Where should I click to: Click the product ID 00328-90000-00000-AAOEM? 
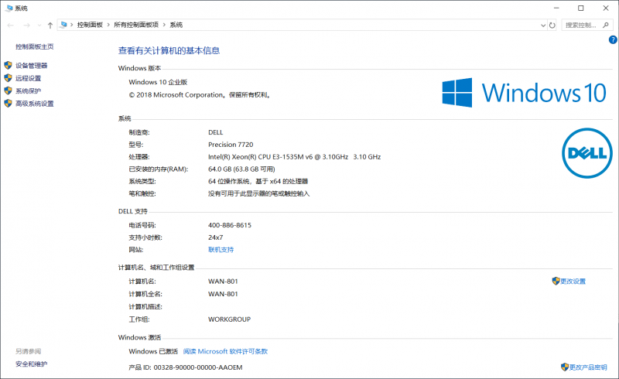pos(198,367)
